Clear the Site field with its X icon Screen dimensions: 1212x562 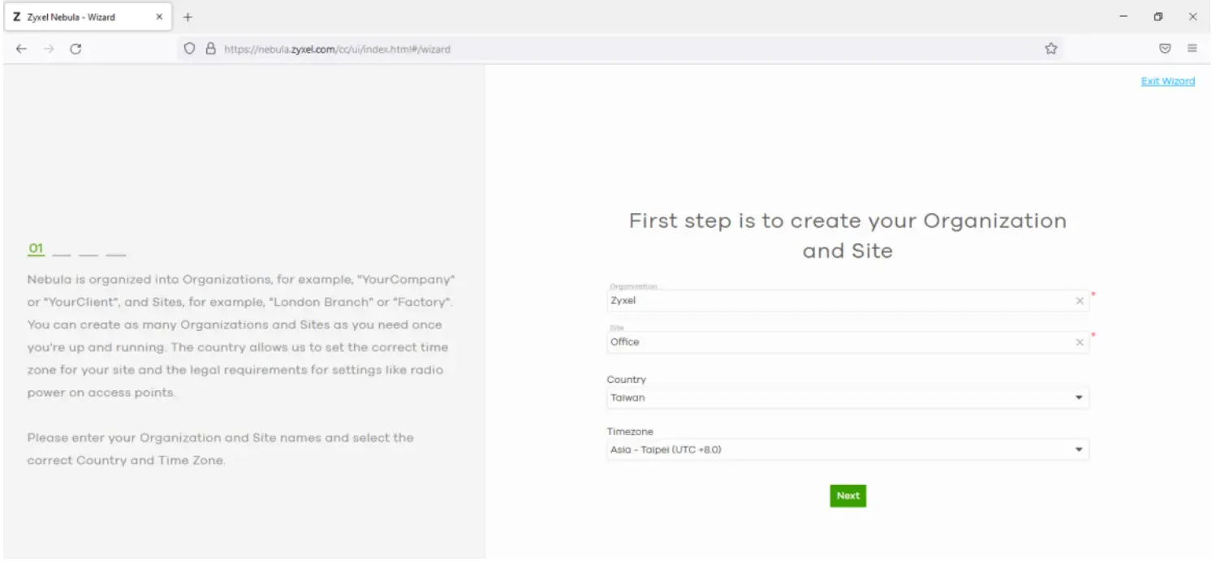[1080, 341]
